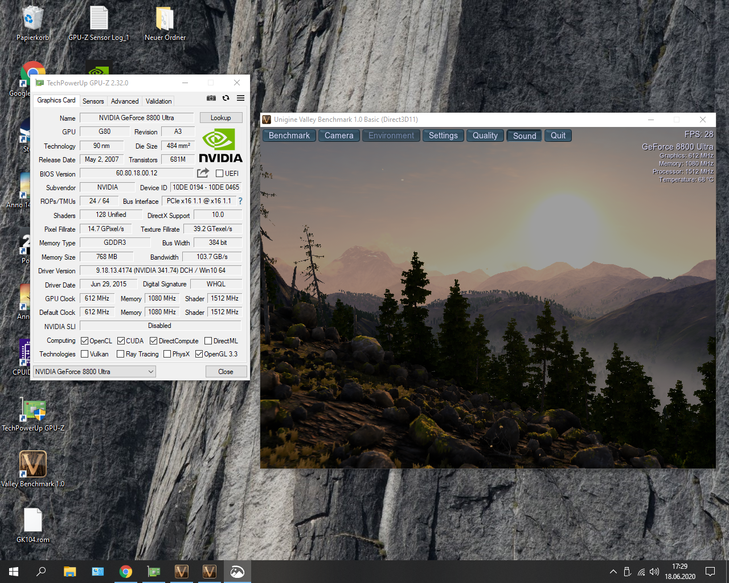Click the bus interface question mark icon

coord(240,201)
